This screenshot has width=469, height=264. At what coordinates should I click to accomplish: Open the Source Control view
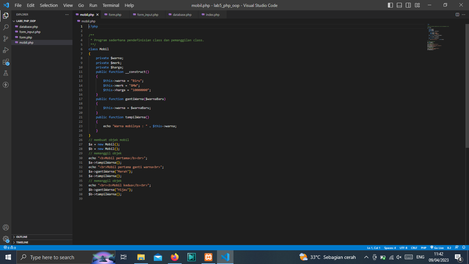coord(5,38)
